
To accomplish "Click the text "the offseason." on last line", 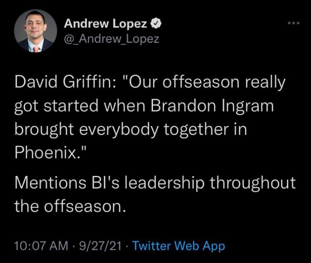I will tap(70, 206).
